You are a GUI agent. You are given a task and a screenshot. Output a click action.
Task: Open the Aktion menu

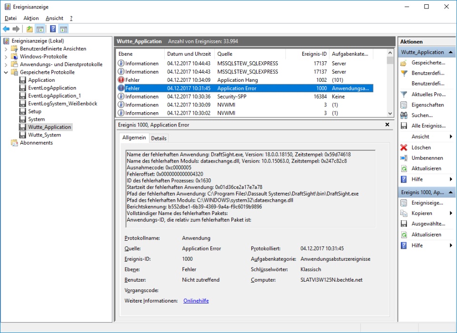tap(31, 18)
